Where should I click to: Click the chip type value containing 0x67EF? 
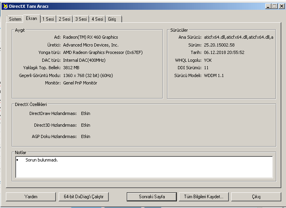pyautogui.click(x=103, y=52)
